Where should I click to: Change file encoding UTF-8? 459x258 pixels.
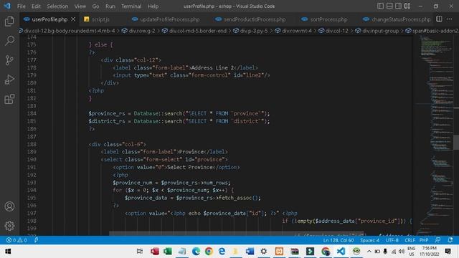(x=392, y=240)
